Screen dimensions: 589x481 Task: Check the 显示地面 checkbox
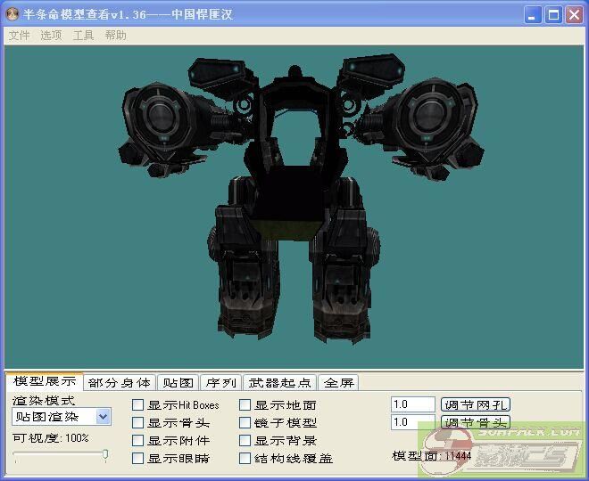coord(245,405)
